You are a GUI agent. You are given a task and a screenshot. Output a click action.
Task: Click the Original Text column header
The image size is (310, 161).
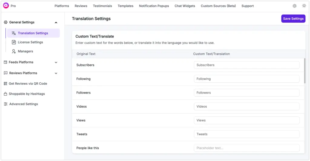[86, 54]
